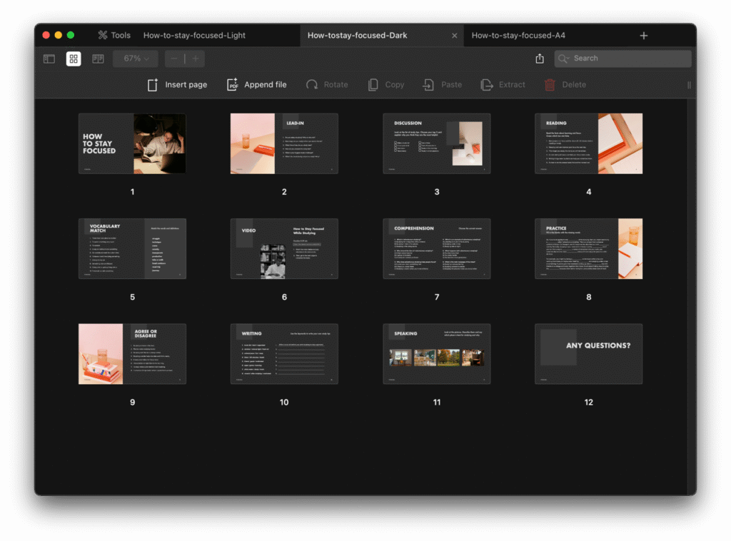Screen dimensions: 731x541
Task: Click in the Search field
Action: pos(628,59)
